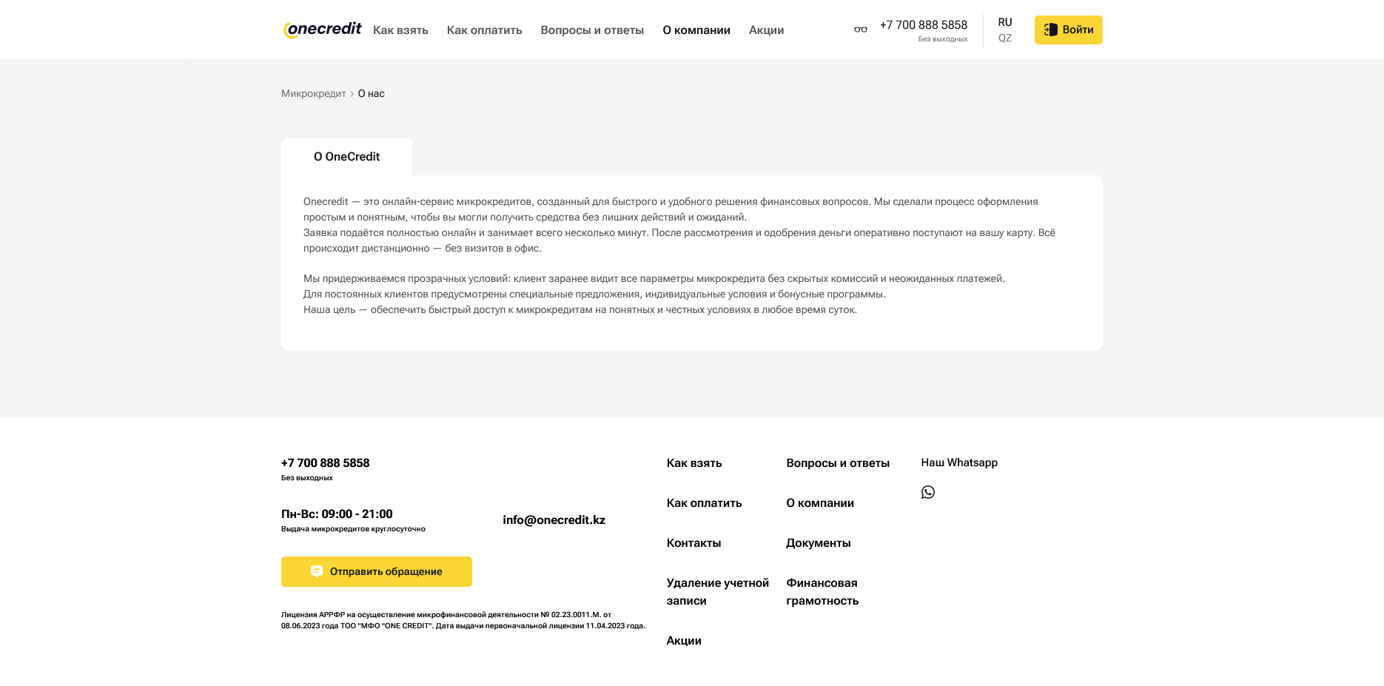Open footer link 'Контакты'
The width and height of the screenshot is (1384, 686).
(x=693, y=543)
